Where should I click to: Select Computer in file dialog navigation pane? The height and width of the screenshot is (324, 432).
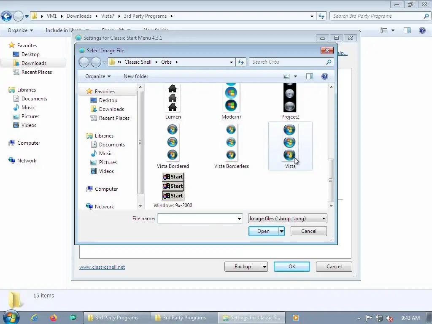[x=106, y=189]
